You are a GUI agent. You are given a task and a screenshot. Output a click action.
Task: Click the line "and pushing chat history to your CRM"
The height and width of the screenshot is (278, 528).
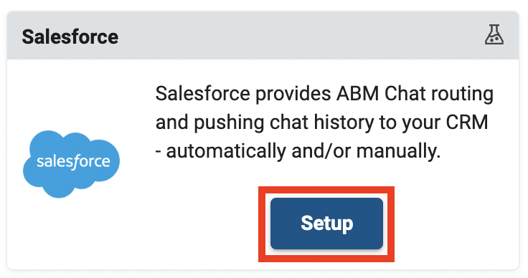pos(321,123)
